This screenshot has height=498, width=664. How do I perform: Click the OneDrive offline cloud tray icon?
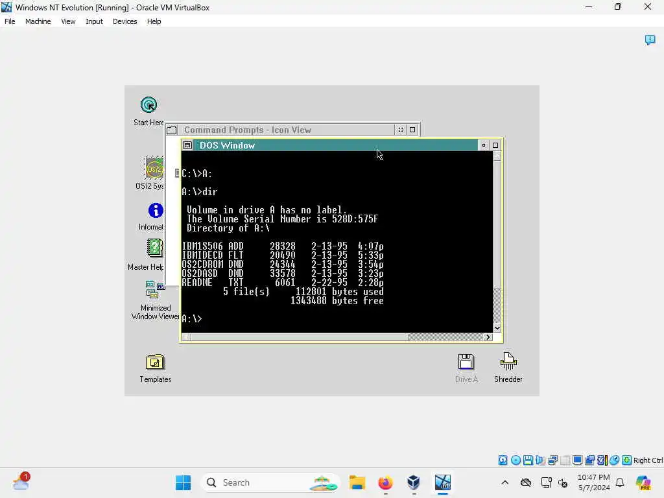pos(526,482)
